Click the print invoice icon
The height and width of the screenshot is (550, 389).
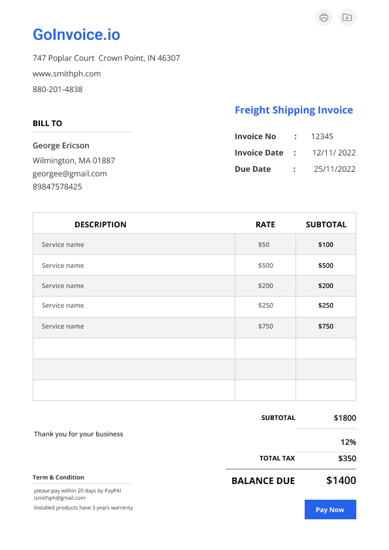324,17
